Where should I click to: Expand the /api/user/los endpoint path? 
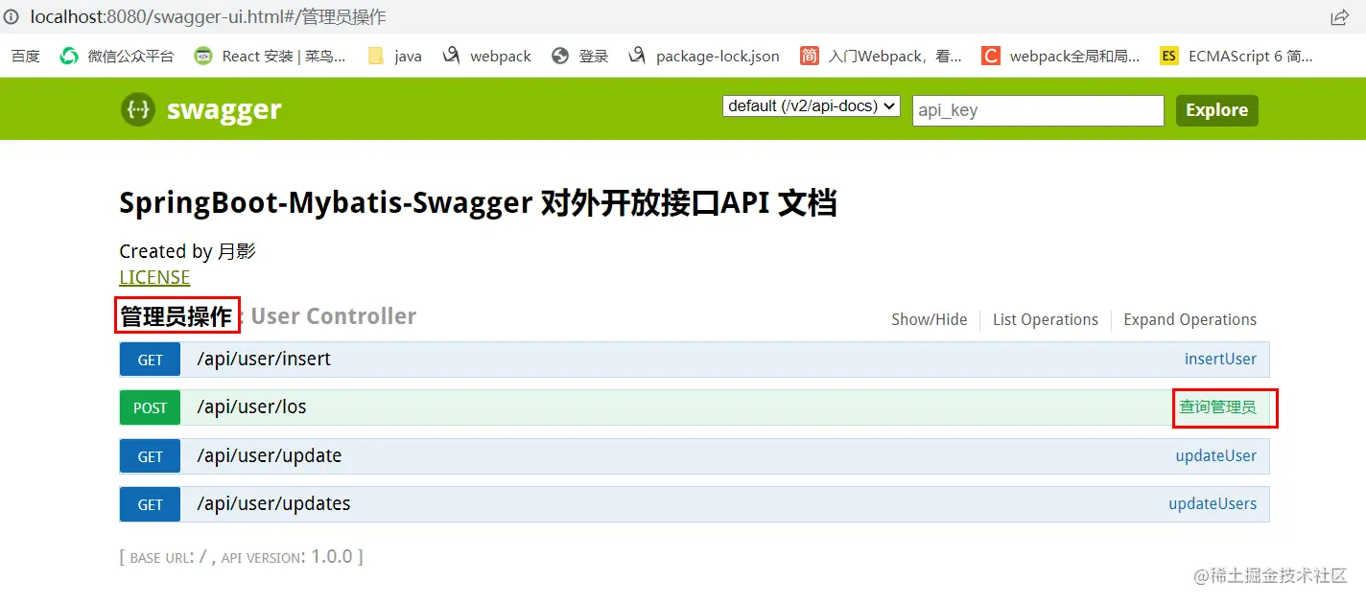pyautogui.click(x=251, y=407)
